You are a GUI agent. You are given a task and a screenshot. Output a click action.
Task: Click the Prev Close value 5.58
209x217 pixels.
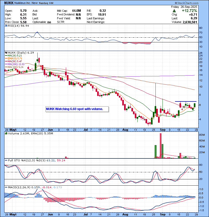(x=23, y=22)
